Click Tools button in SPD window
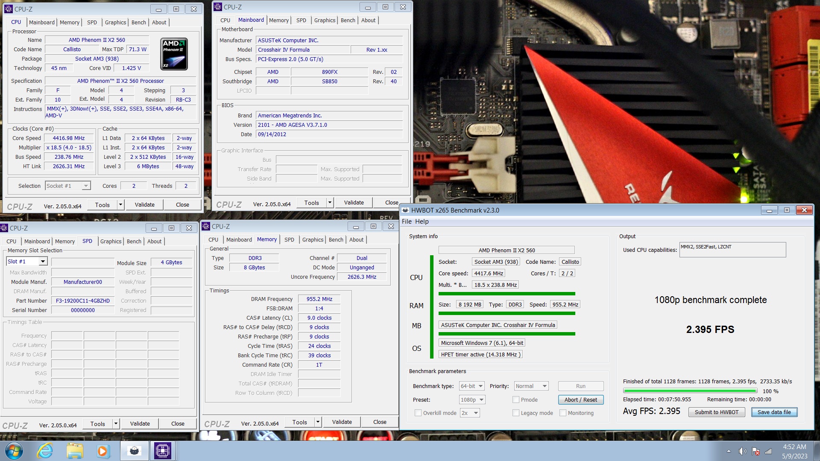Viewport: 820px width, 461px height. coord(98,424)
